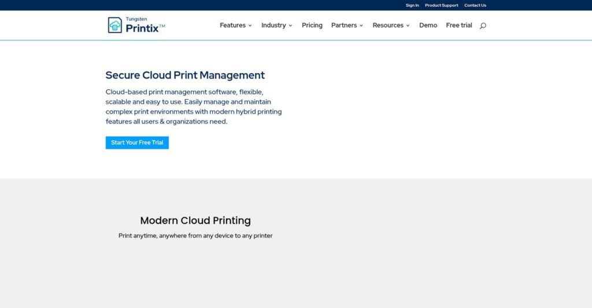Open the Pricing page
The width and height of the screenshot is (592, 308).
point(312,25)
